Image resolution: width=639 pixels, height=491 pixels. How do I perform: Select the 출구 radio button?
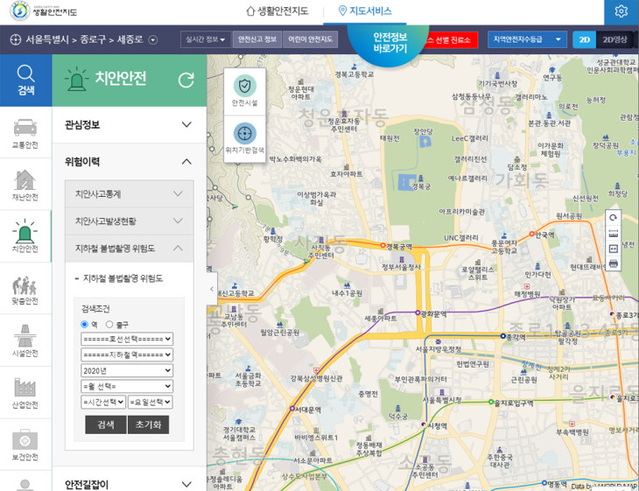(x=109, y=325)
